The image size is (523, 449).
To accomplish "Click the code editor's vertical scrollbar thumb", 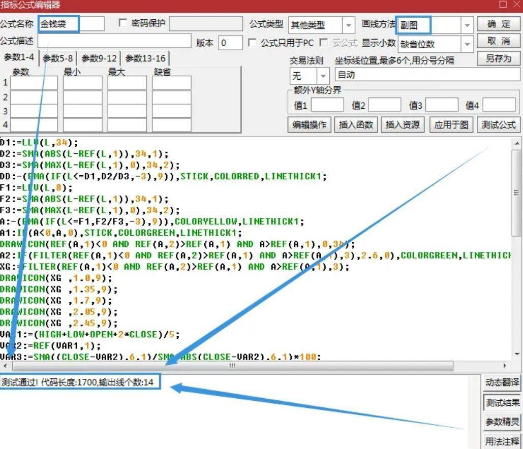I will click(x=517, y=192).
